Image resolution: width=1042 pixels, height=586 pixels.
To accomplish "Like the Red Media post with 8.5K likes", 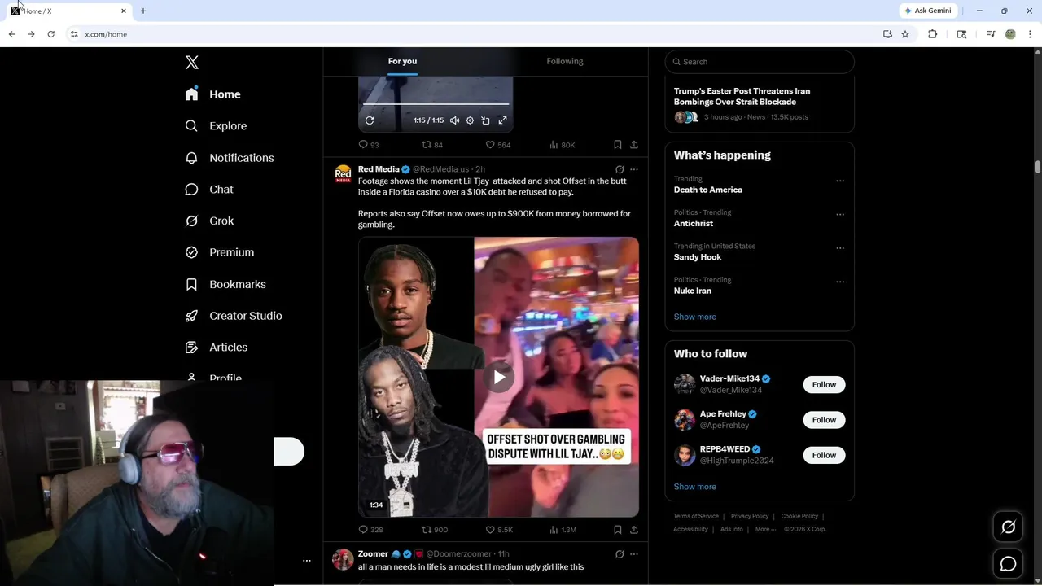I will pos(499,530).
